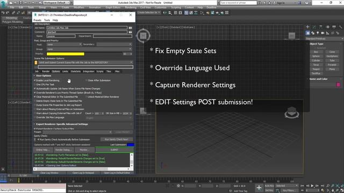
Task: Open the Motion tab in command panel
Action: pos(327,27)
